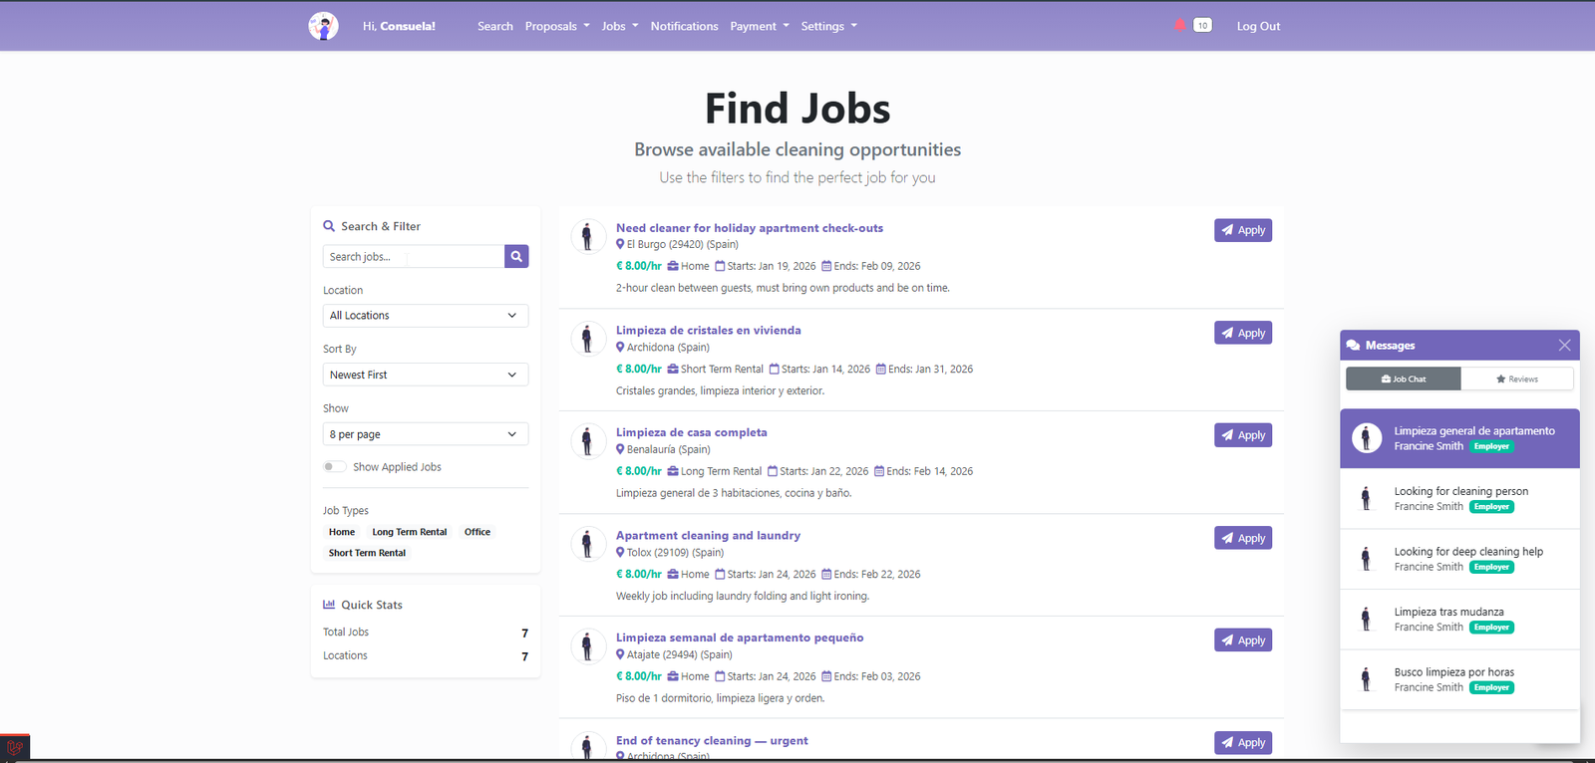Click the red notification bell icon

pyautogui.click(x=1180, y=26)
